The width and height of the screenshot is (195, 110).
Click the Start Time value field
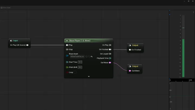[80, 62]
